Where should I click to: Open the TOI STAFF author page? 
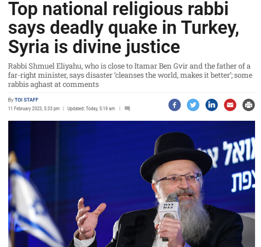[x=27, y=100]
